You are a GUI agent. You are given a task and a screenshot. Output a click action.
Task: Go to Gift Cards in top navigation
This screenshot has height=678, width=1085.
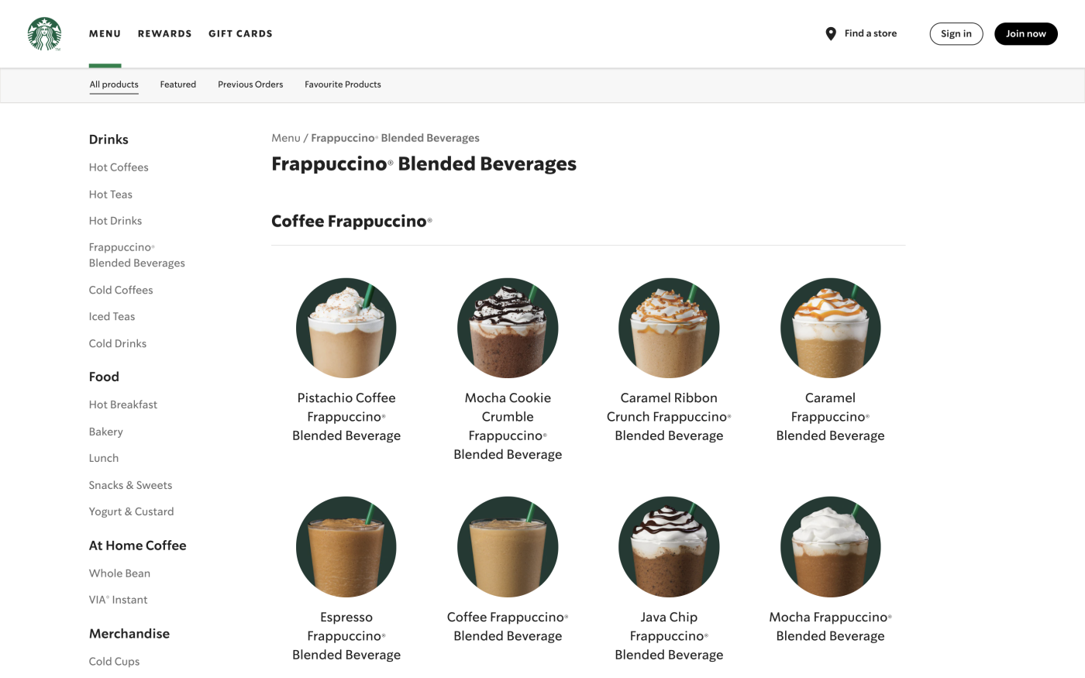[x=240, y=34]
